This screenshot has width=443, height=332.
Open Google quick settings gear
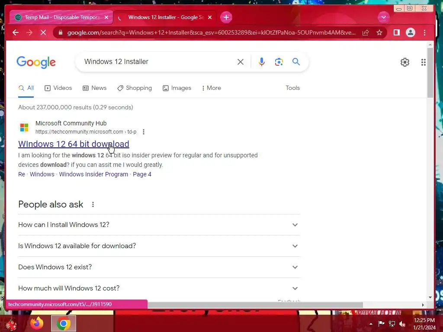[x=405, y=62]
